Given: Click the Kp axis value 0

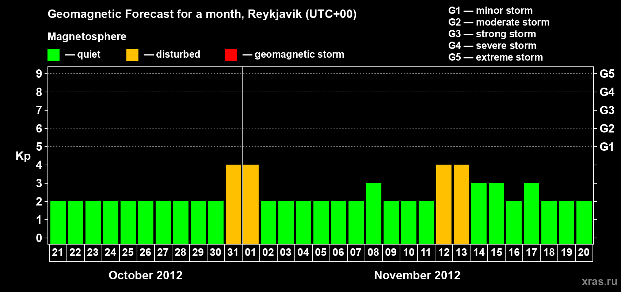Looking at the screenshot, I should [39, 238].
